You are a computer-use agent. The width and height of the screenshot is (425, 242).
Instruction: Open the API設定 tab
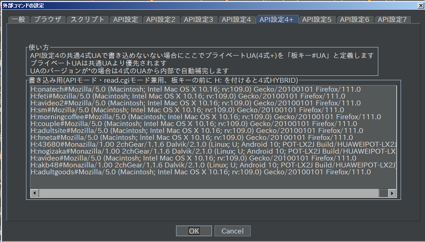tap(126, 19)
